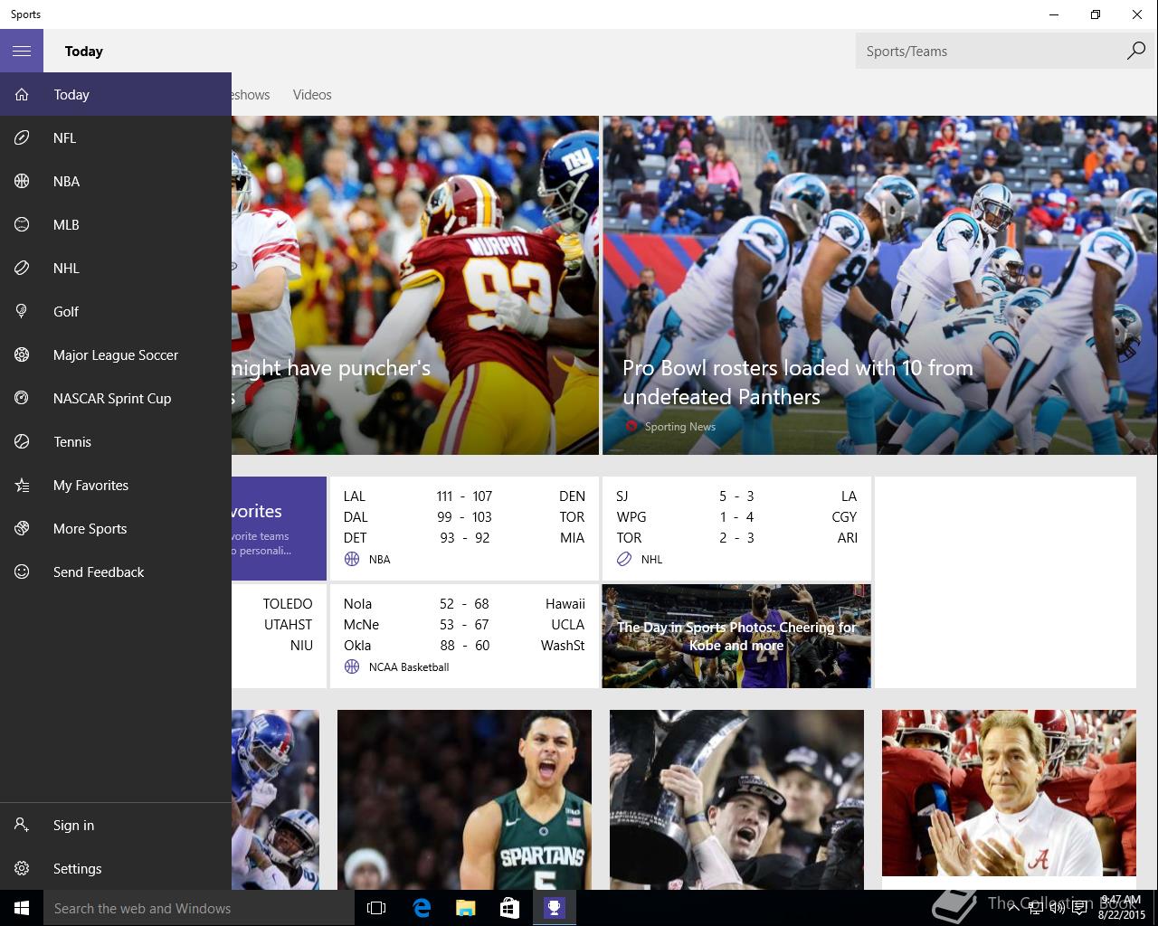Image resolution: width=1158 pixels, height=926 pixels.
Task: Open More Sports list
Action: (116, 528)
